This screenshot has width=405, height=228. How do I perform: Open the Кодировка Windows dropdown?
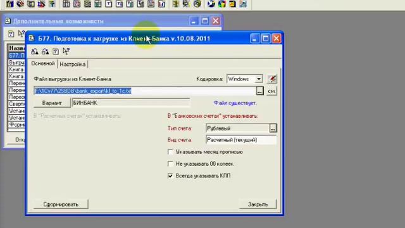(x=259, y=79)
